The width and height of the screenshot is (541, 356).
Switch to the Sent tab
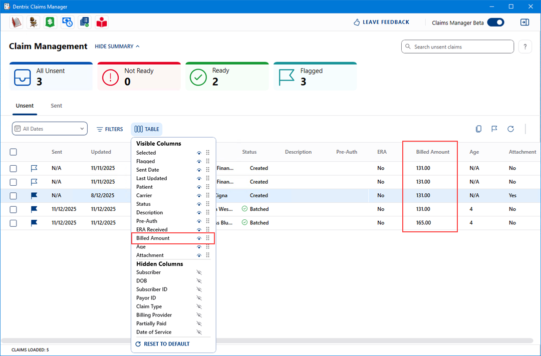coord(57,106)
